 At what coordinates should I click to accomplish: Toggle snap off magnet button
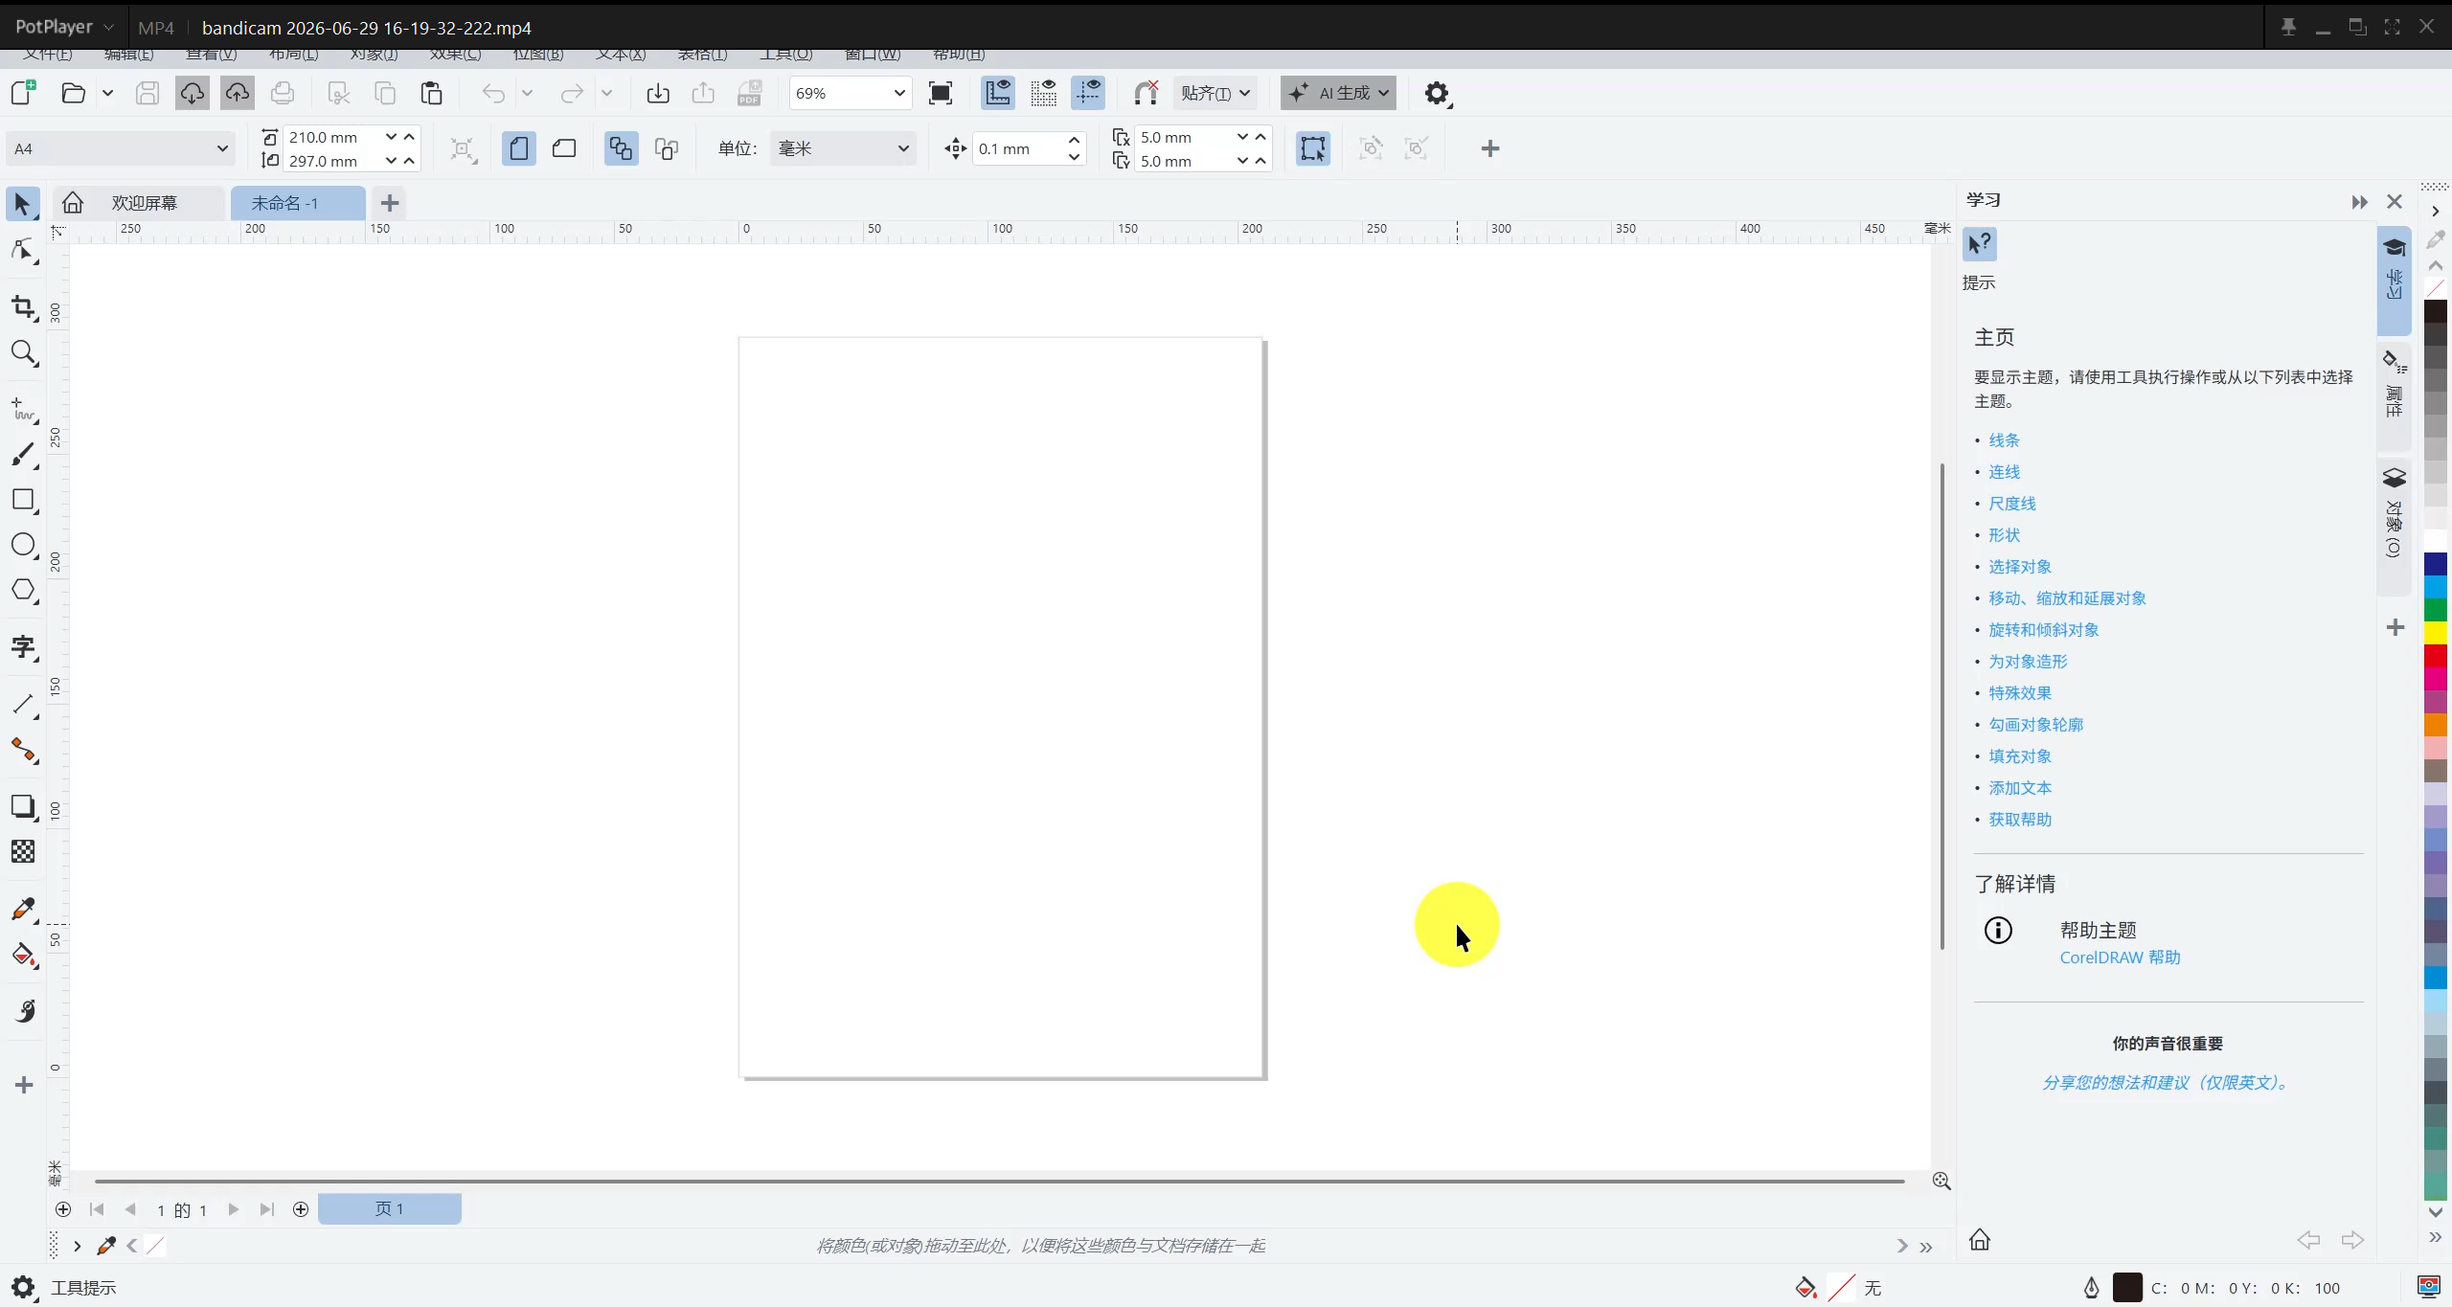click(1146, 93)
